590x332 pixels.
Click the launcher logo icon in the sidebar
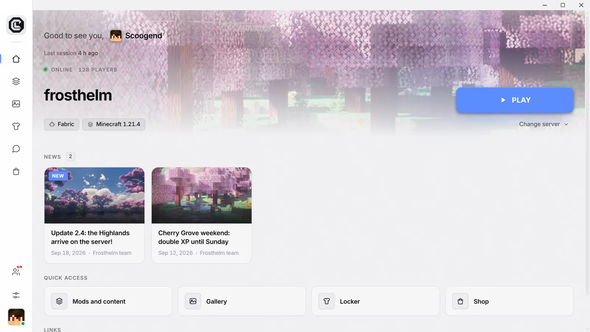point(16,25)
